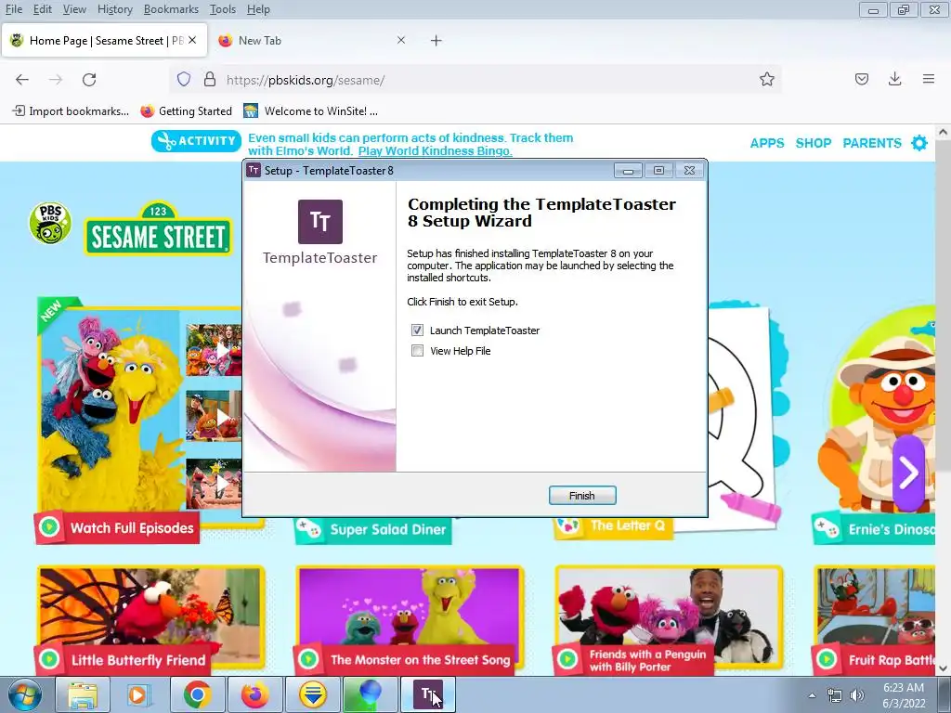Play The Monster on the Street Song video
This screenshot has width=951, height=713.
pos(410,619)
